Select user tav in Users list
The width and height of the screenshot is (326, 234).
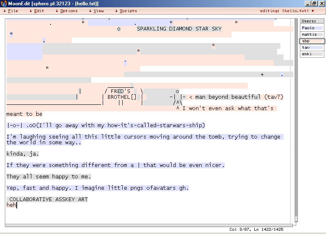pyautogui.click(x=312, y=48)
